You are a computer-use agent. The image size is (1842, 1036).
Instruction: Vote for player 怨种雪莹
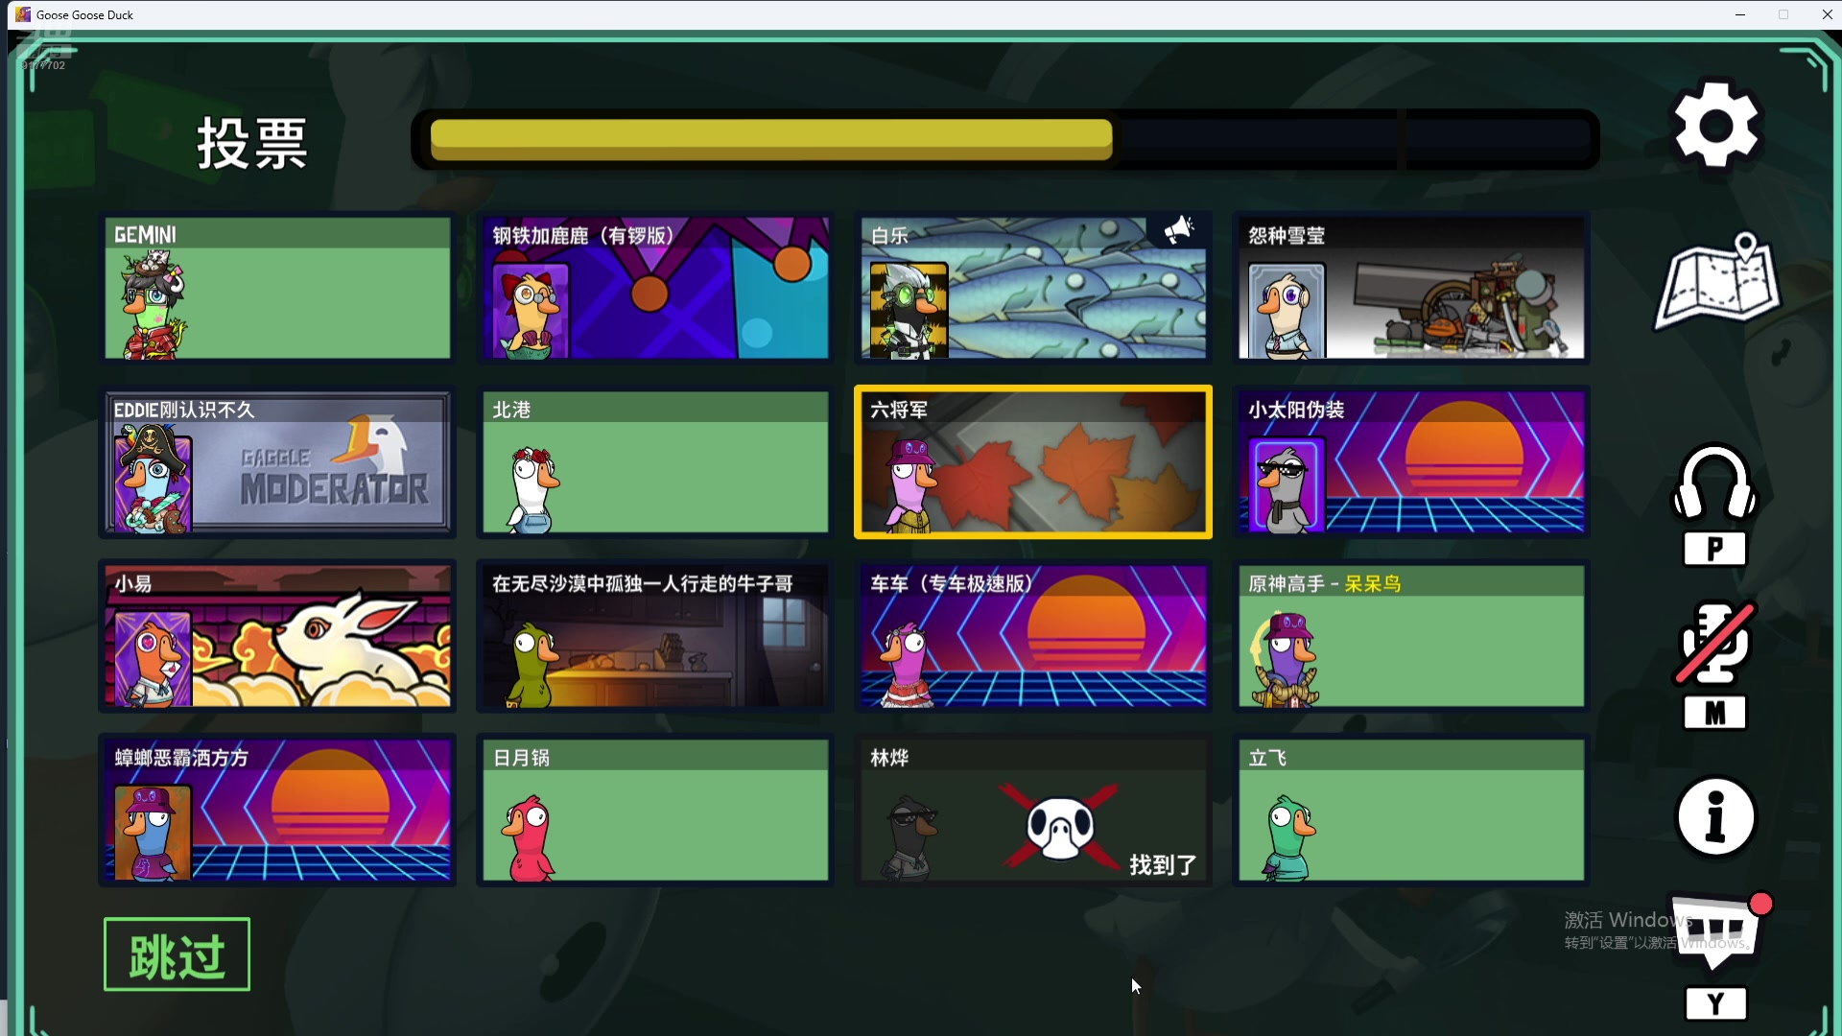[1411, 288]
